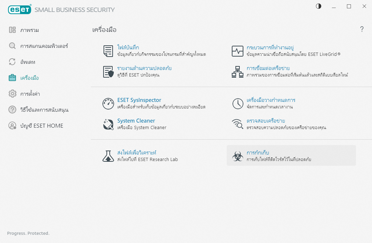Click the running processes monitor icon
The height and width of the screenshot is (243, 372).
point(238,51)
